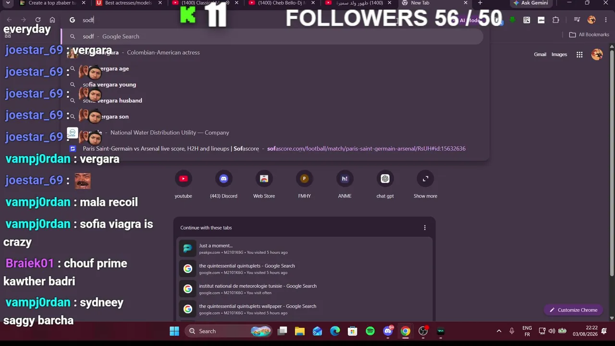Open the youtube shortcut
The height and width of the screenshot is (346, 615).
tap(183, 185)
